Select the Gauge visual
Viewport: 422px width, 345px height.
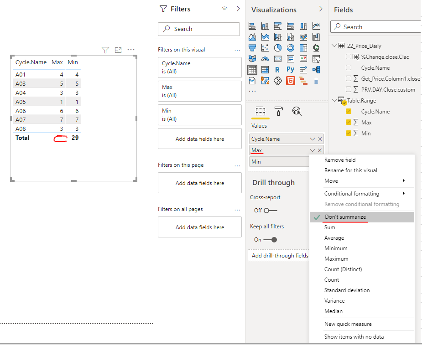point(265,59)
